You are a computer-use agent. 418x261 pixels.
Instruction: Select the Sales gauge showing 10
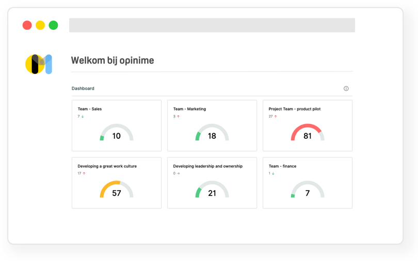117,133
